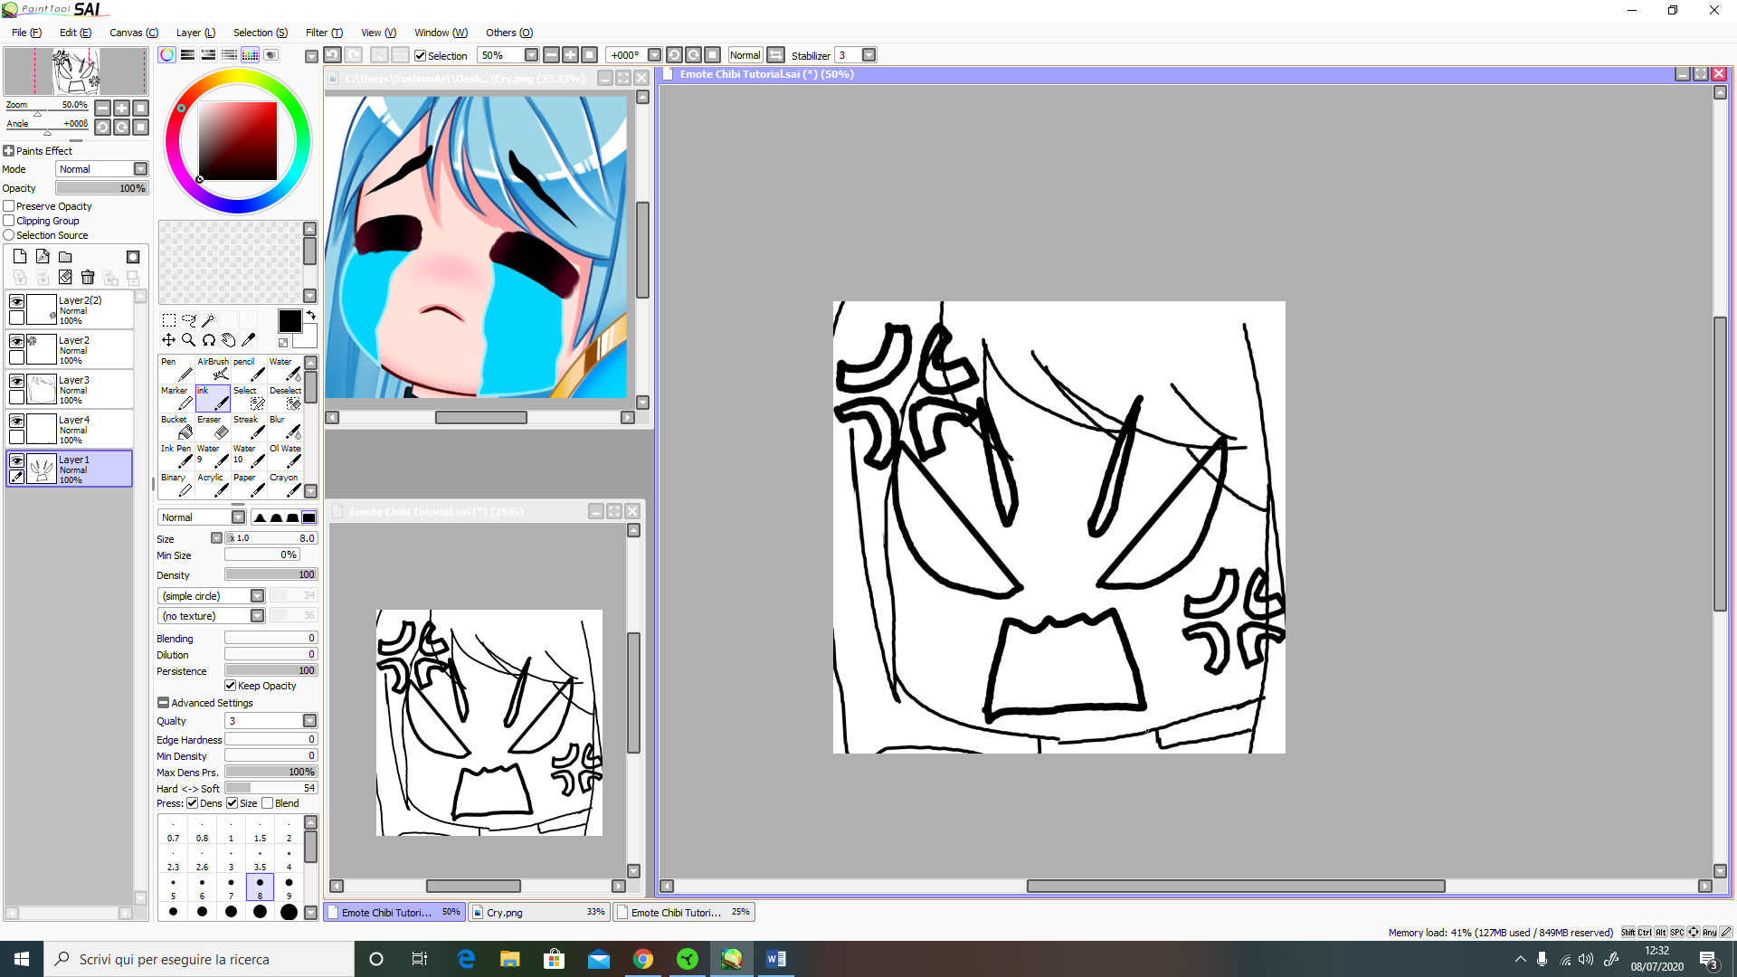Enable Preserve Opacity checkbox
This screenshot has height=977, width=1737.
coord(9,206)
